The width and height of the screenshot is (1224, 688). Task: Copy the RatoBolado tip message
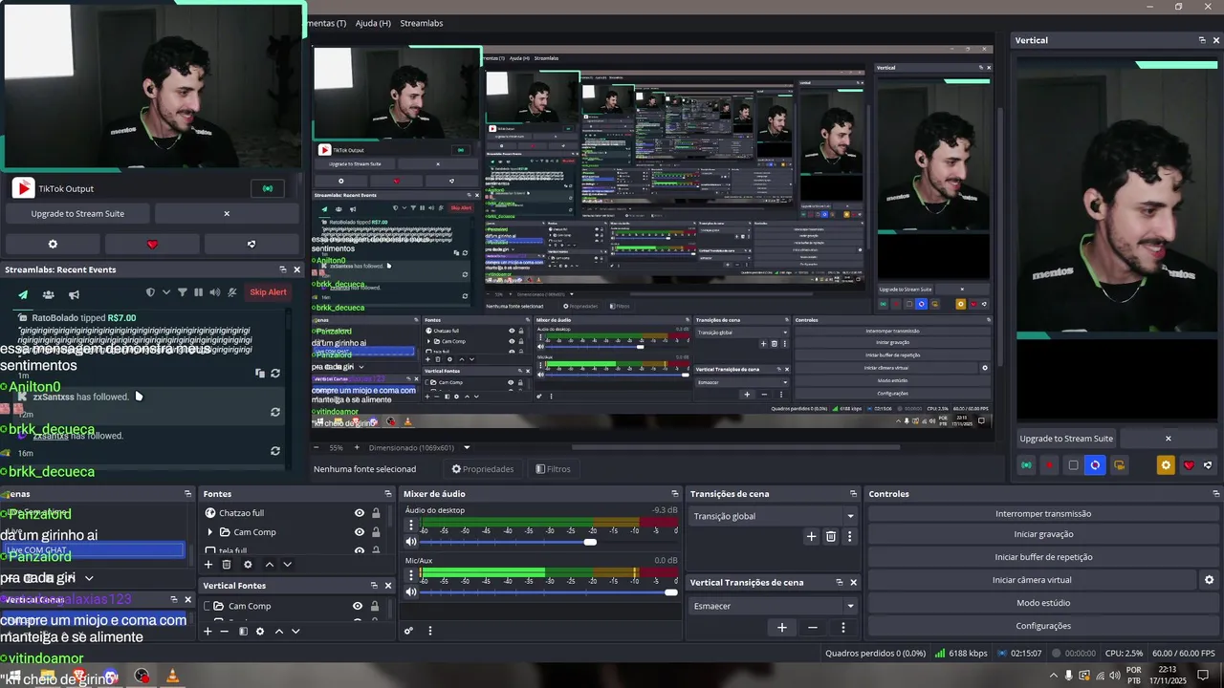click(x=260, y=374)
